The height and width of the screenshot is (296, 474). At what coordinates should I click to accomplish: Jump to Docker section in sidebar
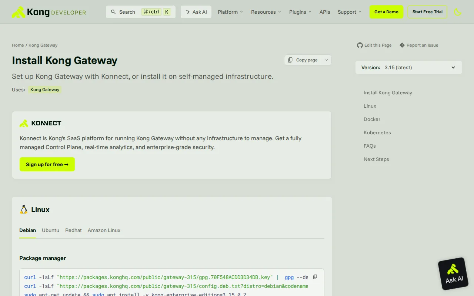372,119
